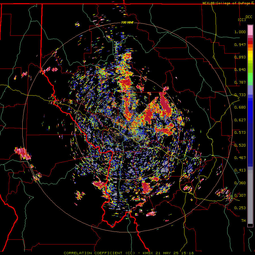This screenshot has width=255, height=255.
Task: Click the 0.627 scale value
Action: click(x=240, y=120)
